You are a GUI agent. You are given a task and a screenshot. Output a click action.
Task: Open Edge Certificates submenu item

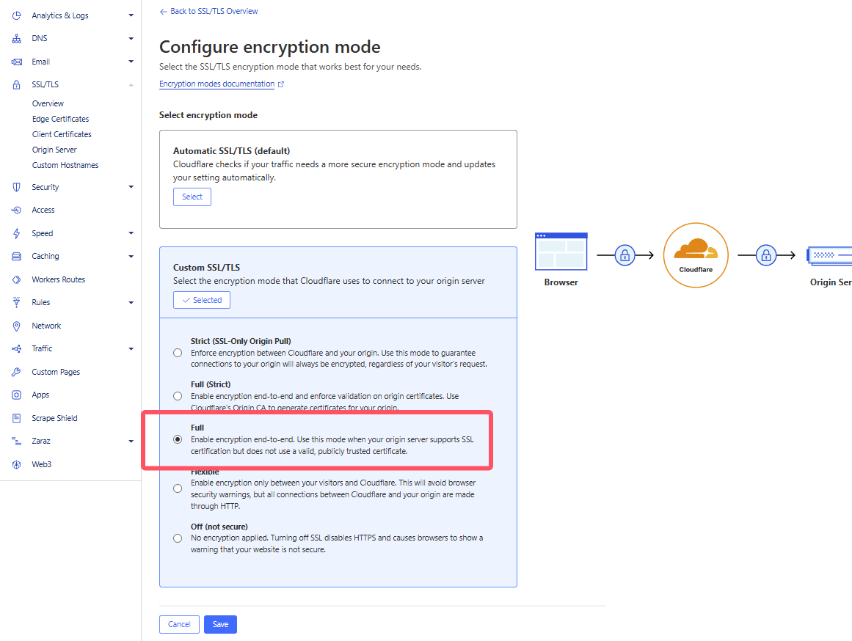pos(60,119)
